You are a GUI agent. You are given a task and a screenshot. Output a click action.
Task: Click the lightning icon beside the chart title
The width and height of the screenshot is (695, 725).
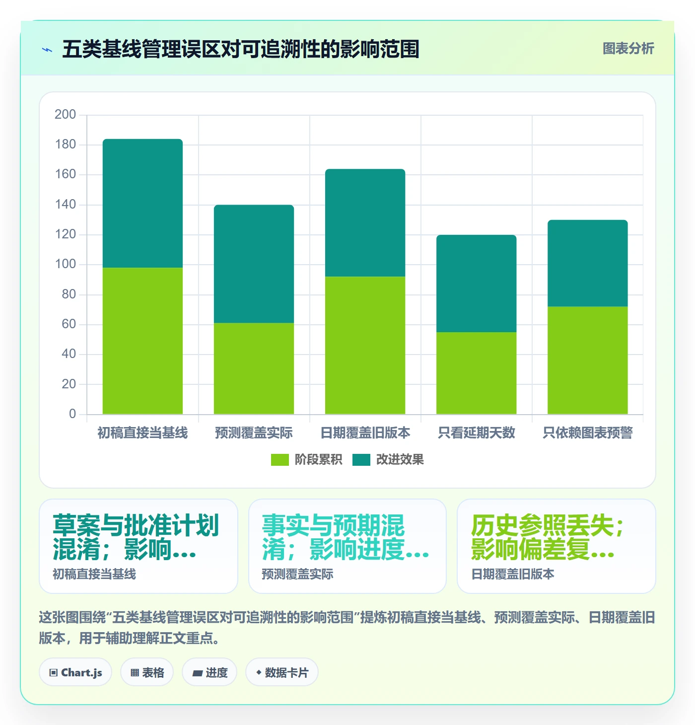(x=47, y=50)
